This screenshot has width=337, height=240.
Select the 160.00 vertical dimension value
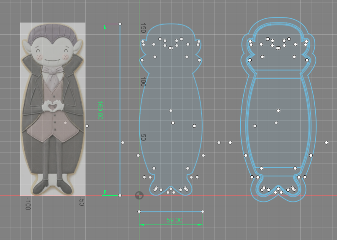[100, 110]
